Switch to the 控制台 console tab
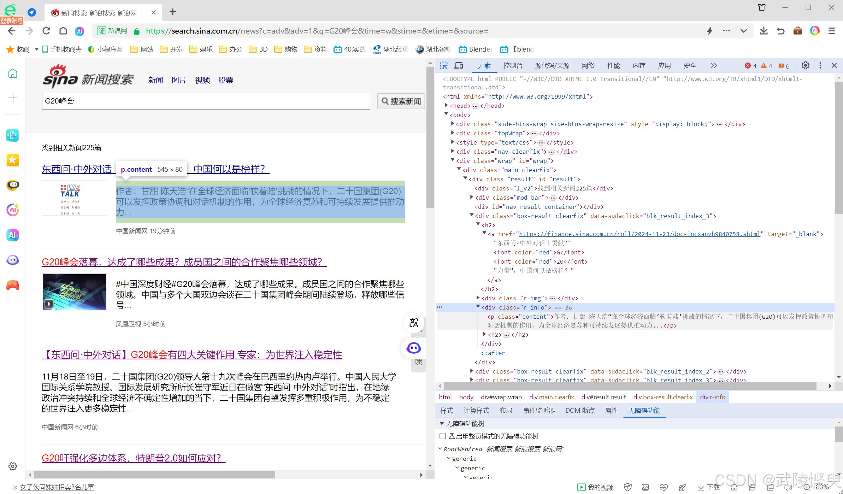 click(513, 66)
